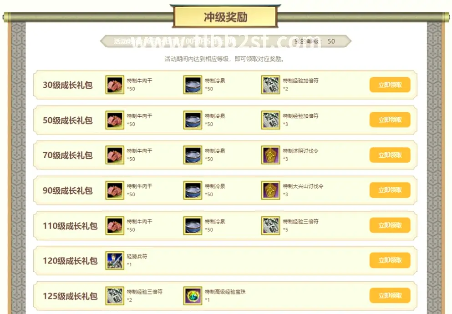The width and height of the screenshot is (452, 314).
Task: Click 立即领取 for 70级成长礼包
Action: (390, 155)
